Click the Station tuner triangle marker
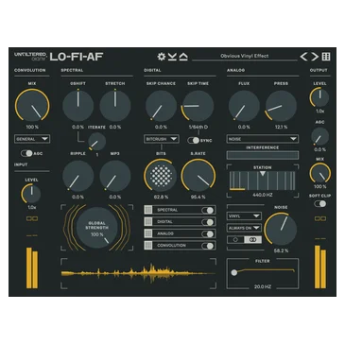The height and width of the screenshot is (345, 345). tap(262, 174)
